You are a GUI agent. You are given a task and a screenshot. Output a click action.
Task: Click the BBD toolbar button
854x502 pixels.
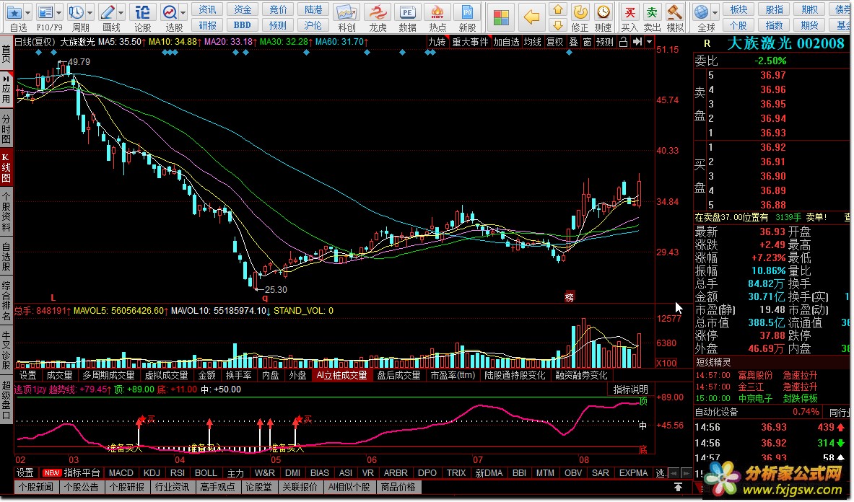click(243, 25)
